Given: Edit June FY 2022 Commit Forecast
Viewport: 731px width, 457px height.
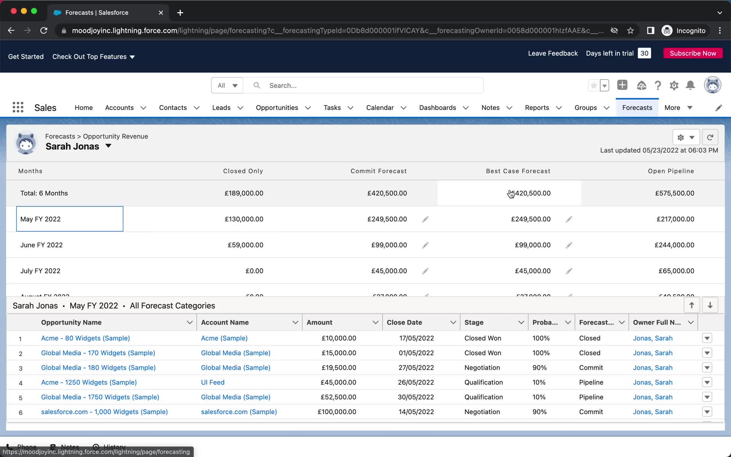Looking at the screenshot, I should (425, 245).
